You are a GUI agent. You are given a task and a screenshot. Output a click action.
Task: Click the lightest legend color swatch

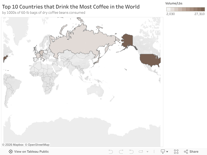click(168, 9)
